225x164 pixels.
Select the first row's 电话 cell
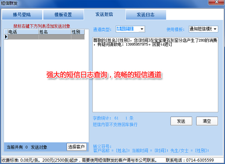(23, 37)
